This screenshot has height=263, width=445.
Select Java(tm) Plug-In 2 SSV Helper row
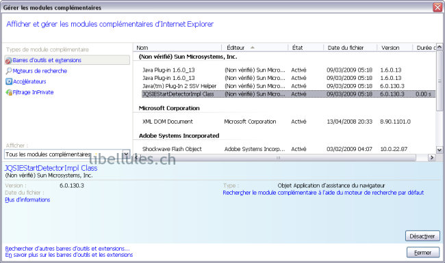coord(288,86)
